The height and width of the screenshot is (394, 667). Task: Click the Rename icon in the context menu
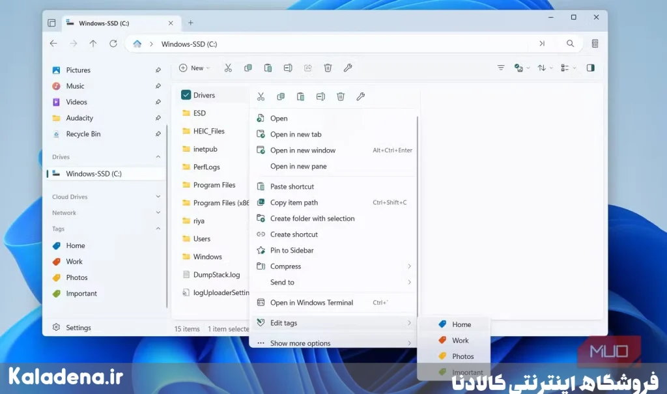[x=320, y=96]
